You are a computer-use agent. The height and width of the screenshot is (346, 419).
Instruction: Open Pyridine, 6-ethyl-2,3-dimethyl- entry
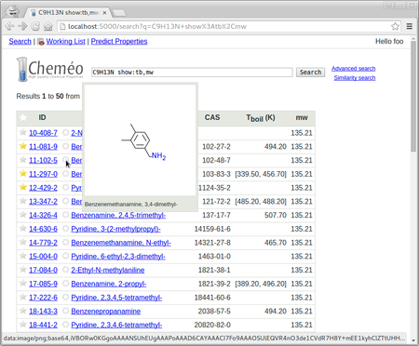click(x=118, y=257)
